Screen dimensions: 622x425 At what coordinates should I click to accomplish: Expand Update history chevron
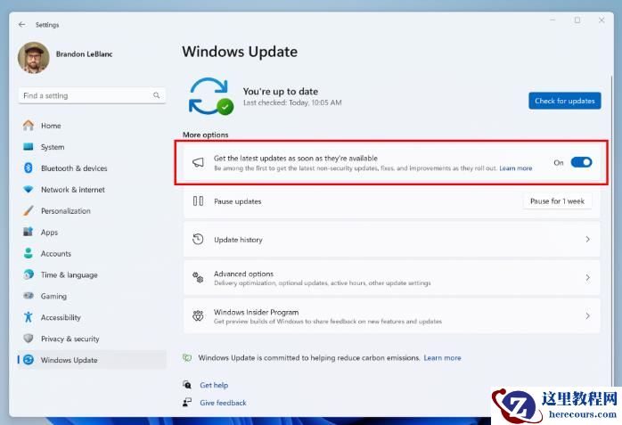pos(587,239)
